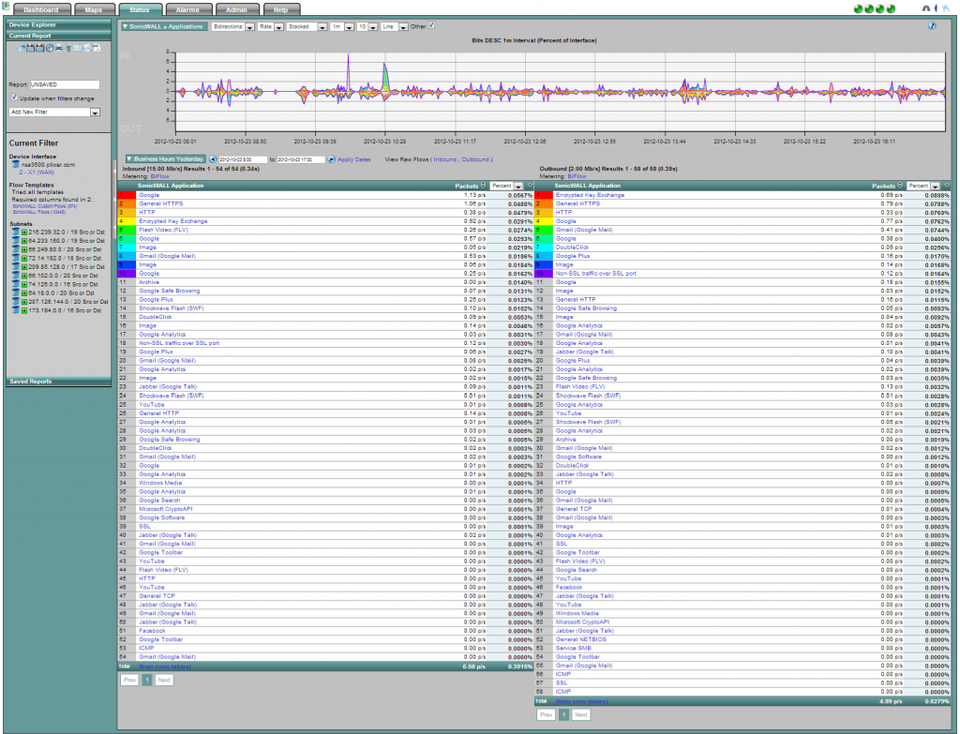The width and height of the screenshot is (960, 734).
Task: Click the trash icon beside subnet 216.239.32.0
Action: point(16,232)
